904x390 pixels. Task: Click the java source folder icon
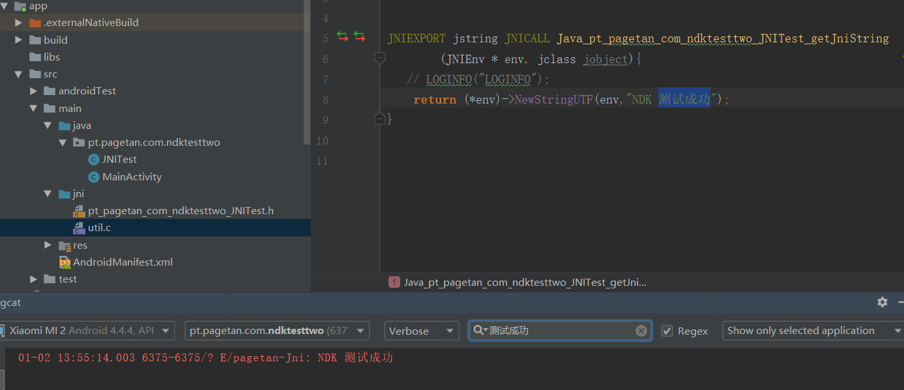pyautogui.click(x=64, y=126)
